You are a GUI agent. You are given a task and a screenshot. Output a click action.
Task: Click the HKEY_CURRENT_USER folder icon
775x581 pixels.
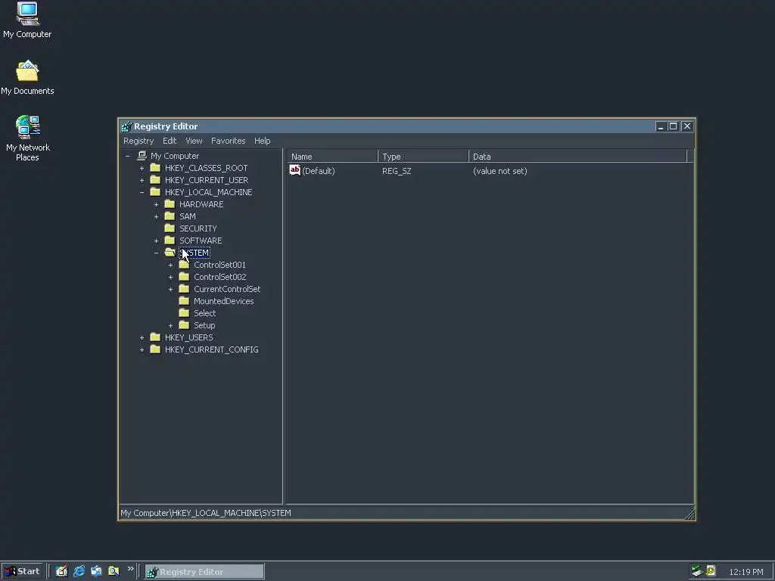[155, 180]
